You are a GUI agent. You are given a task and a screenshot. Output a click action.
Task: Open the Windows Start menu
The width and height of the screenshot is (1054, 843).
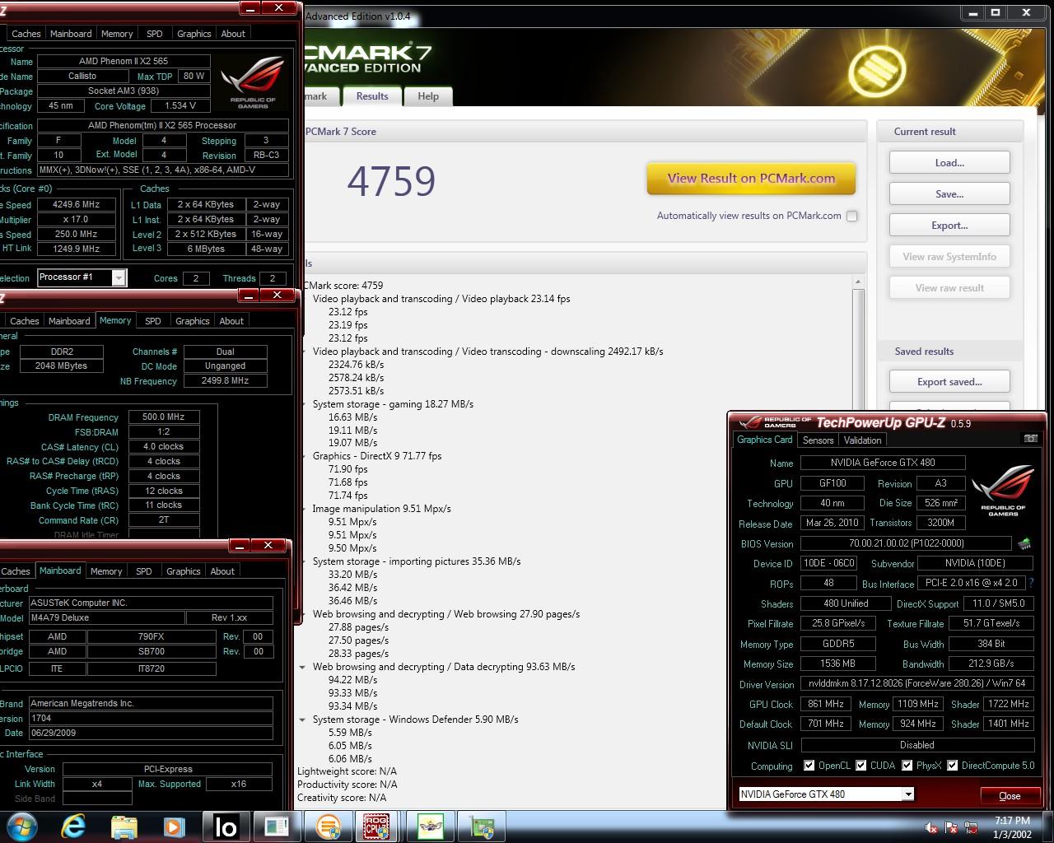click(x=21, y=826)
